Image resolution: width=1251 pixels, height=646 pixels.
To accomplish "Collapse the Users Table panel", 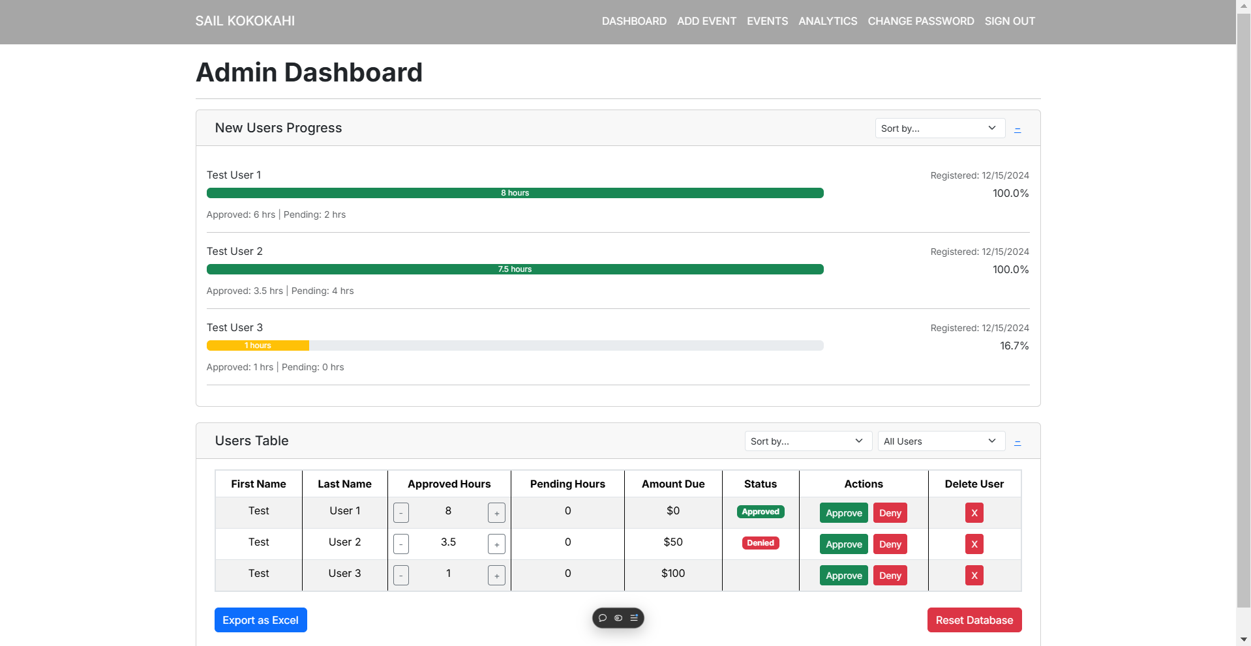I will 1017,442.
